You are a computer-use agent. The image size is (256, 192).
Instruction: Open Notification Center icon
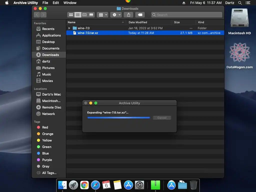click(248, 3)
